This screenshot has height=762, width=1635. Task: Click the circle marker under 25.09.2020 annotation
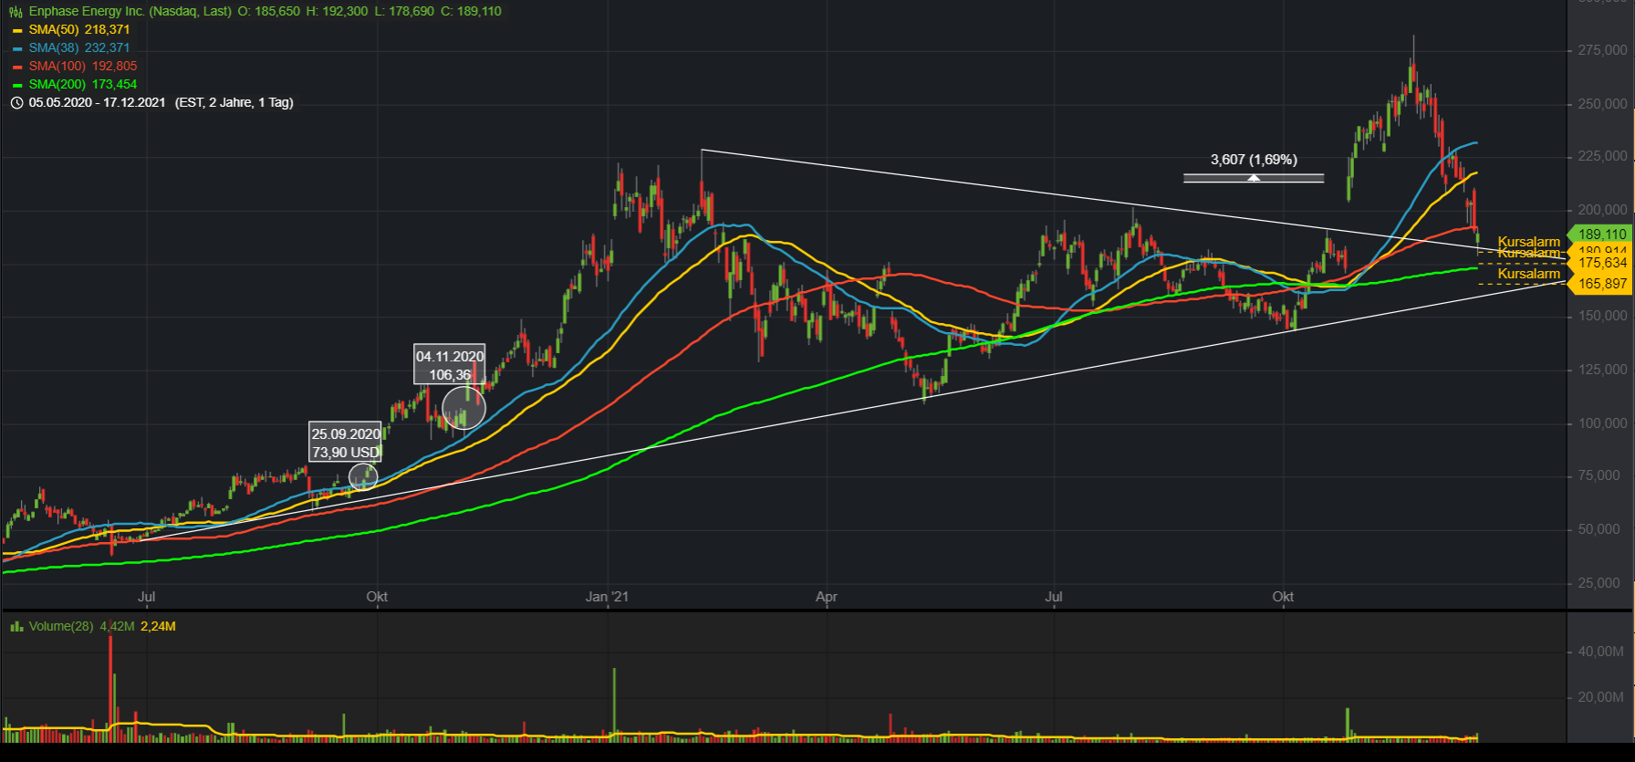click(x=363, y=476)
